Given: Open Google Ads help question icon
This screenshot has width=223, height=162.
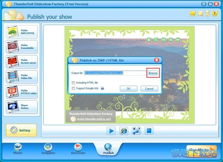Looking at the screenshot, I should (x=102, y=88).
